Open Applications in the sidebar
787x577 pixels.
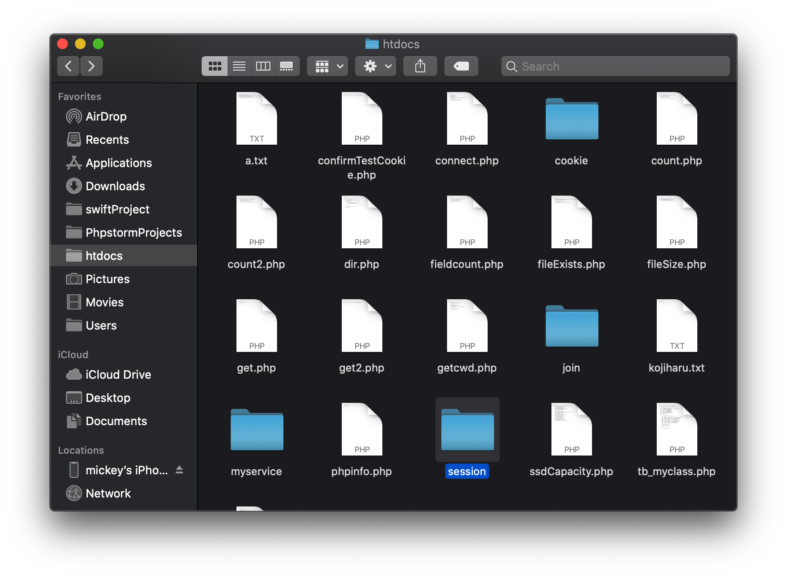pyautogui.click(x=124, y=163)
